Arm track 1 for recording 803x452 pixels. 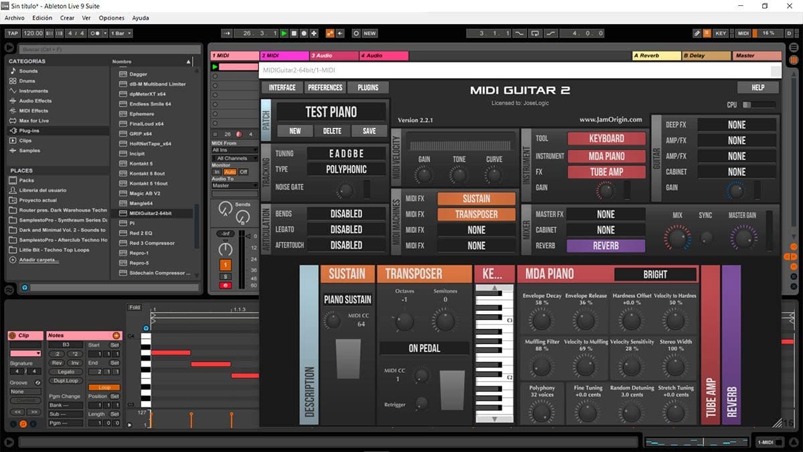(x=225, y=285)
